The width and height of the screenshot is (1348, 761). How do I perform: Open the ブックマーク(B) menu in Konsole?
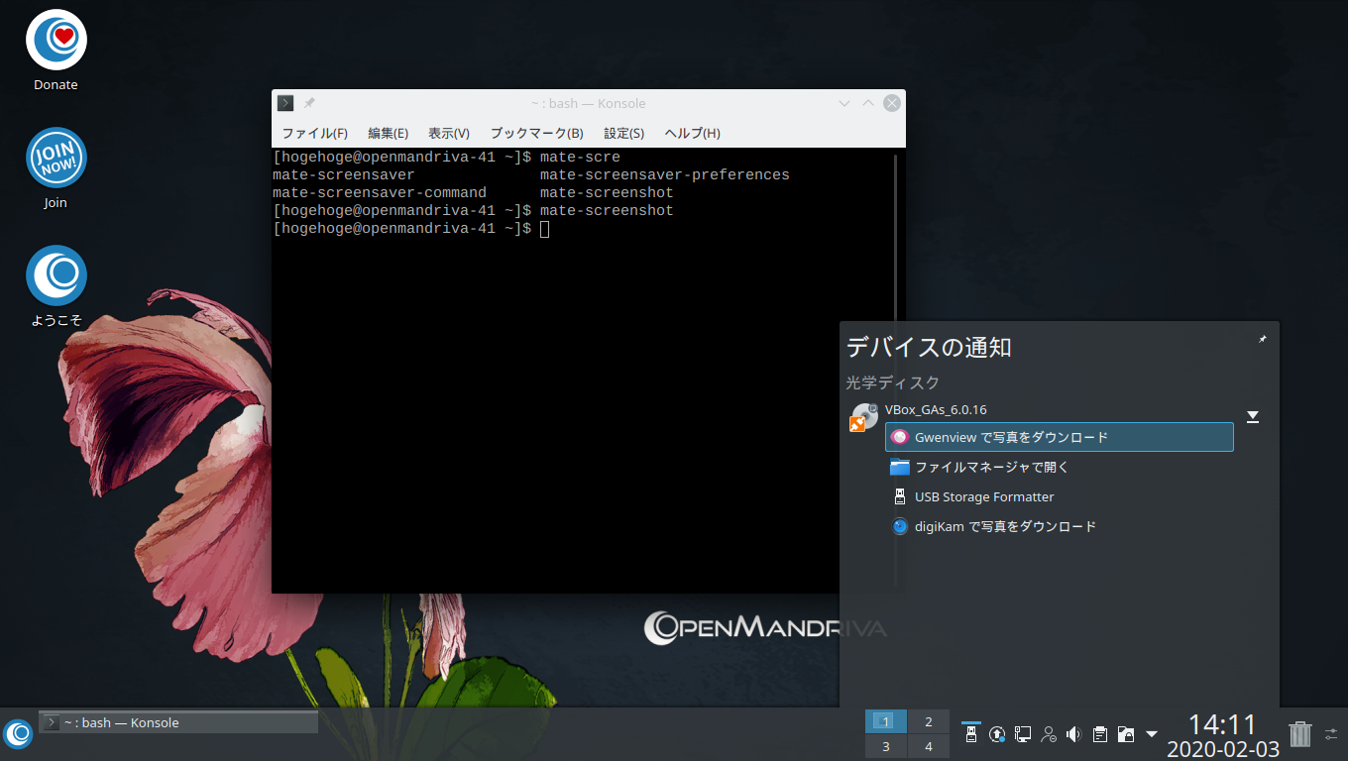click(x=536, y=133)
